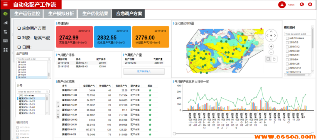Click the left handle of the chart range slider
The height and width of the screenshot is (140, 317).
click(175, 134)
